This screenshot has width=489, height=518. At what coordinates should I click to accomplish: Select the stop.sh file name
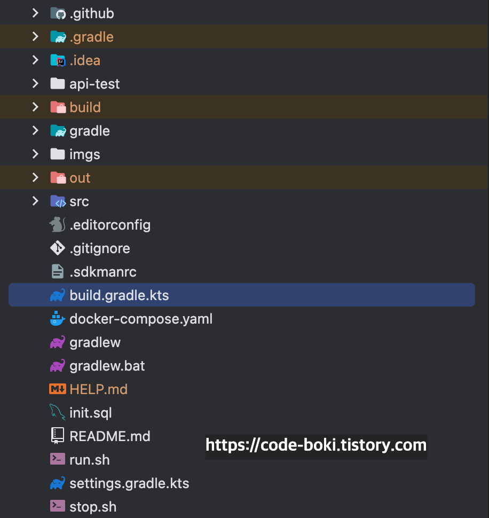(x=93, y=507)
